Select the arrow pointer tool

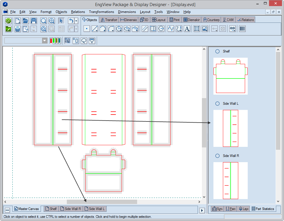tap(61, 21)
